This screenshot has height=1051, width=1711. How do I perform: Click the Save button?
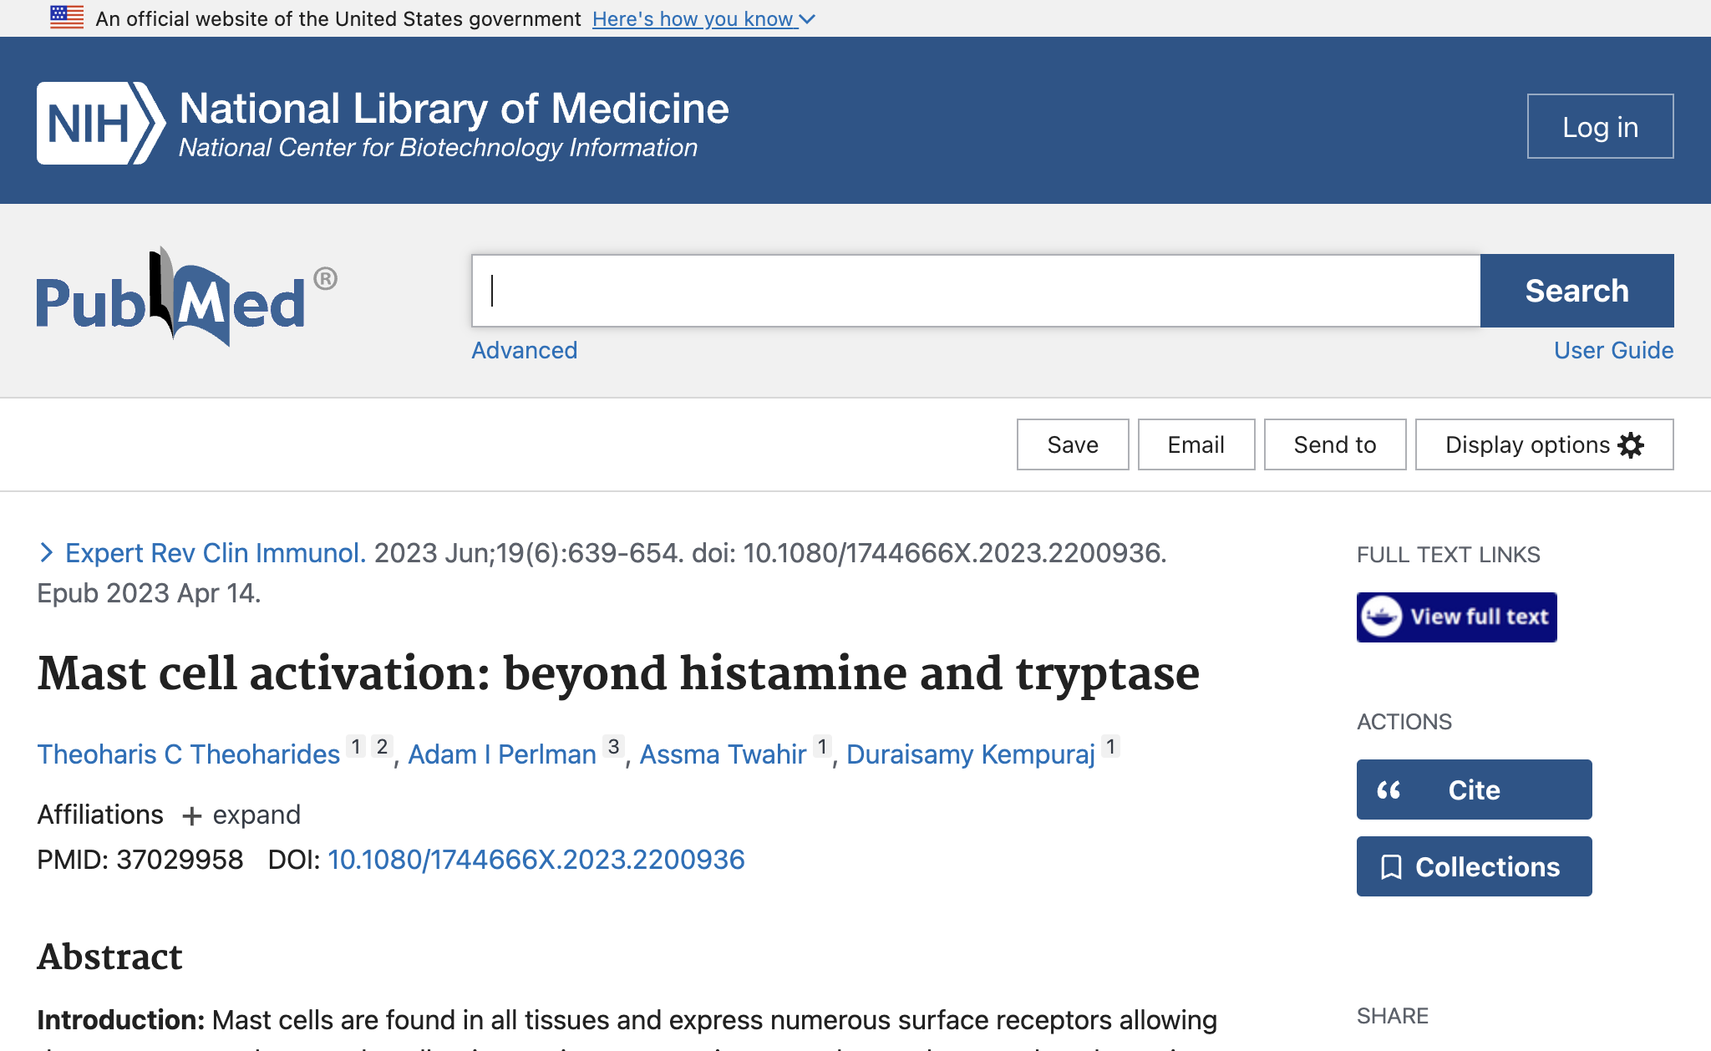click(1073, 444)
